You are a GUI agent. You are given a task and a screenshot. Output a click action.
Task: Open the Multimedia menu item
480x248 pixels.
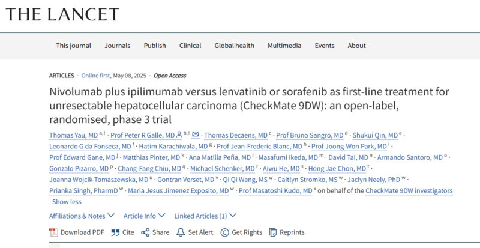[x=285, y=46]
